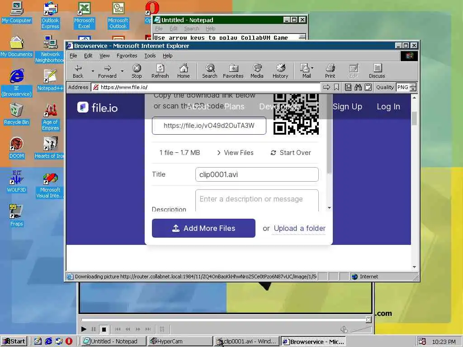This screenshot has height=347, width=463.
Task: Change the Quality PNG stepper value
Action: point(413,87)
